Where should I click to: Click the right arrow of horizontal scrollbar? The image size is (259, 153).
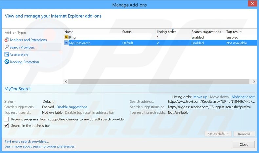click(x=254, y=81)
